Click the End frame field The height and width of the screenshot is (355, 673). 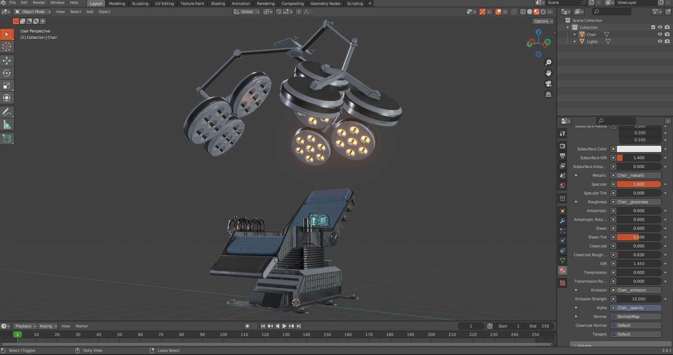point(539,326)
